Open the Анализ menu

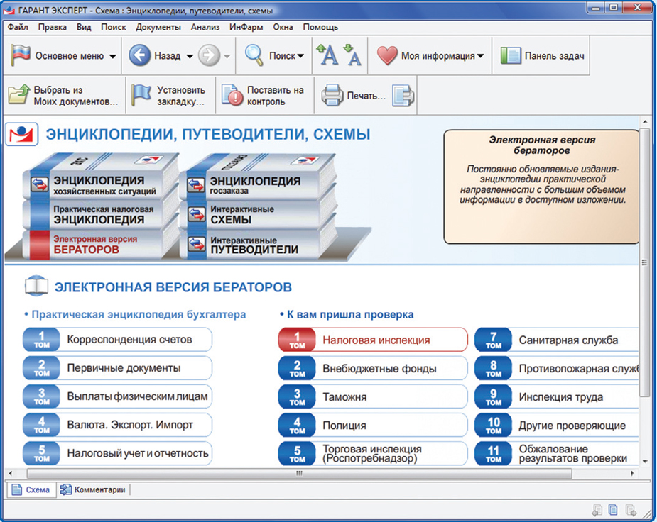[x=205, y=27]
